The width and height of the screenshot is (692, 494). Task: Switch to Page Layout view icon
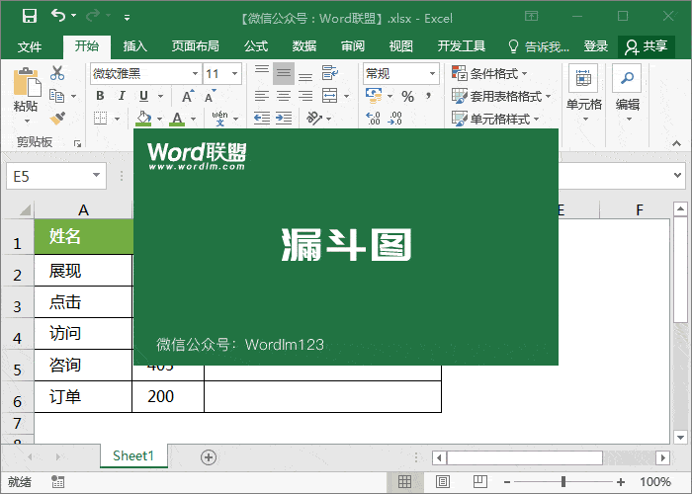coord(442,482)
